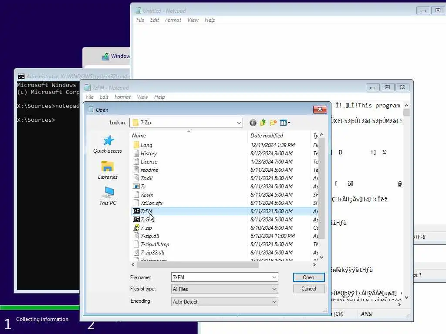This screenshot has height=334, width=446.
Task: Open File menu in 7zFM Notepad
Action: [90, 97]
